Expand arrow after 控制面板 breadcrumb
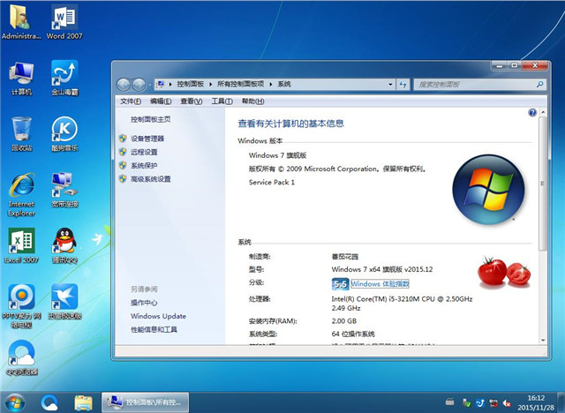The image size is (565, 413). (210, 84)
